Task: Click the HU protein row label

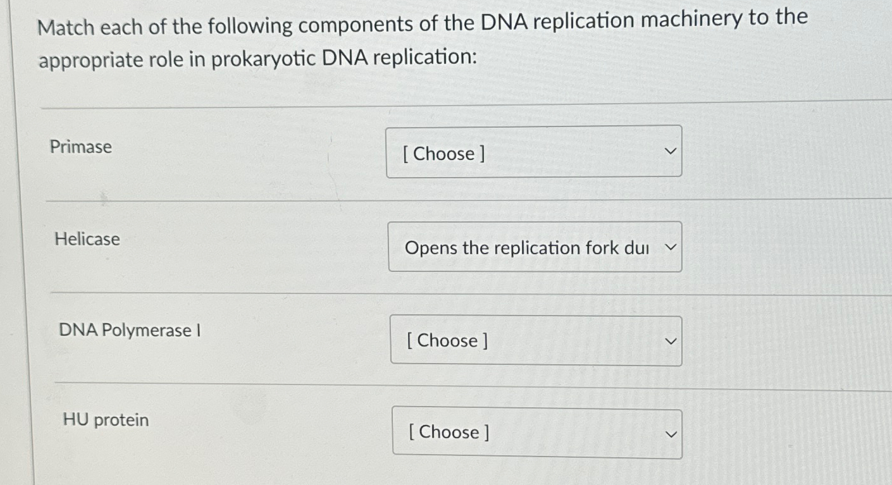Action: [x=106, y=419]
